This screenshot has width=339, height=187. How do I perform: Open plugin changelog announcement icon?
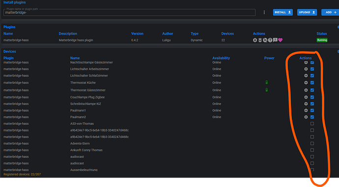(275, 40)
